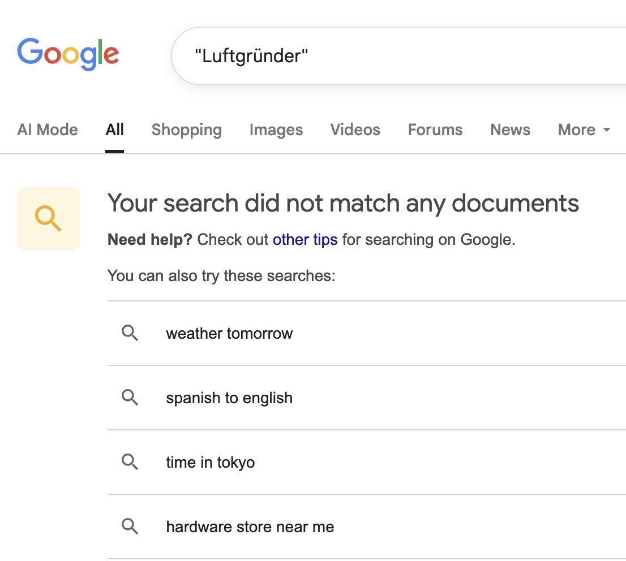Click magnifier icon beside weather tomorrow

pyautogui.click(x=130, y=333)
